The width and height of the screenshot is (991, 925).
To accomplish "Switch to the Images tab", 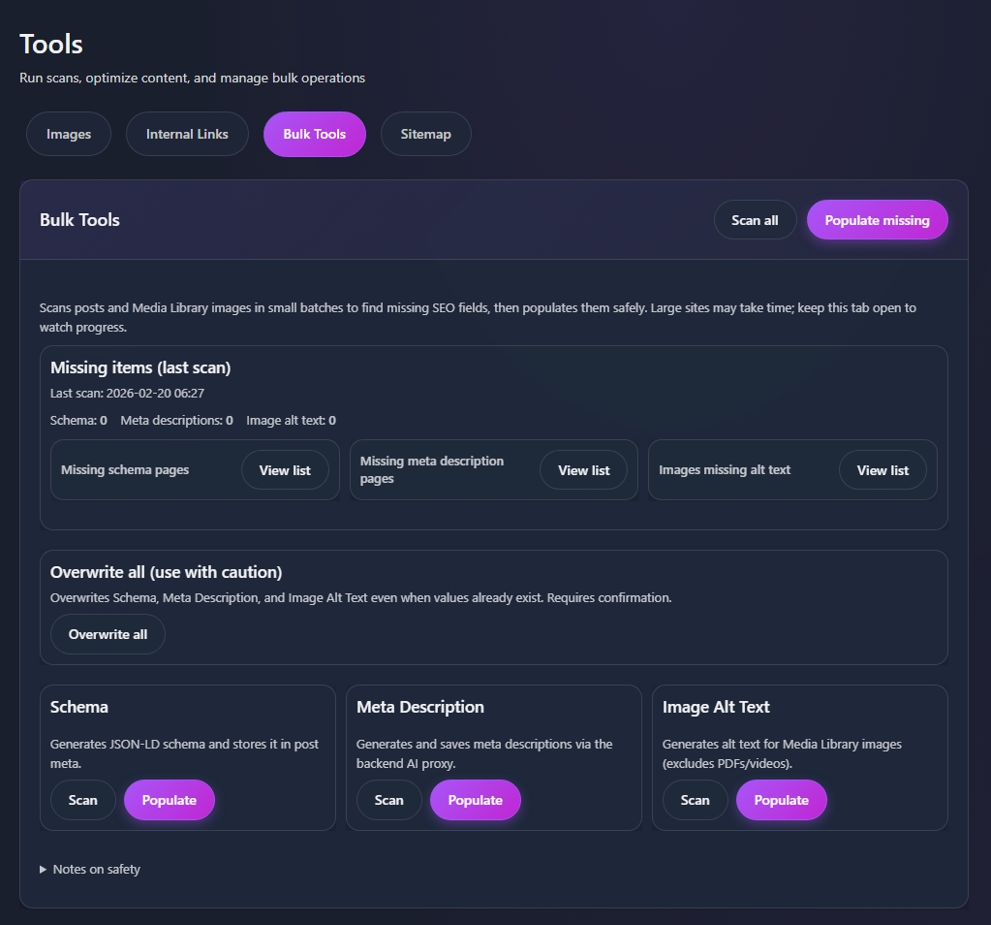I will [68, 134].
